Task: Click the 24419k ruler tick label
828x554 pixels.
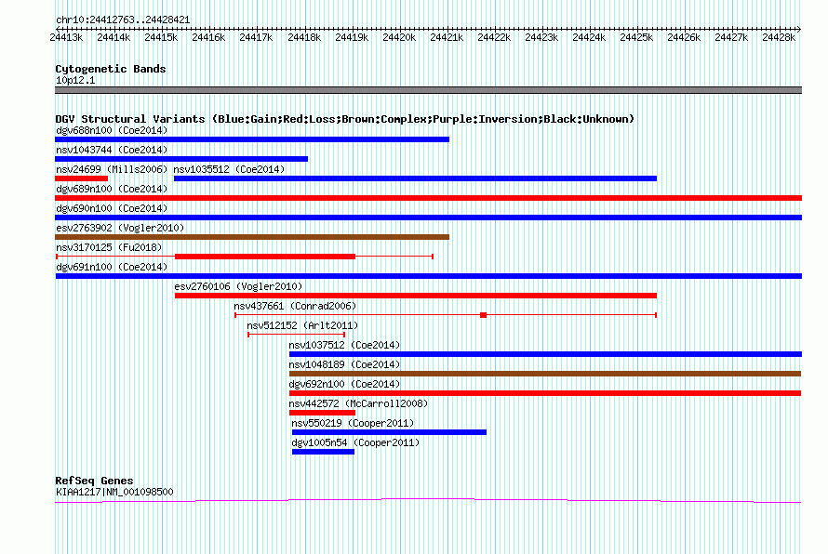Action: 352,38
